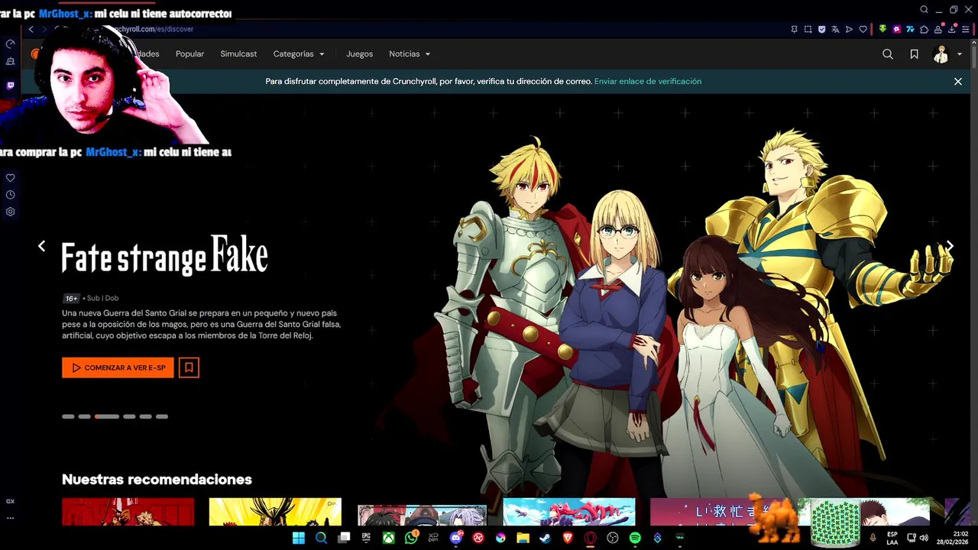978x550 pixels.
Task: Open Spotify from the taskbar
Action: point(635,538)
